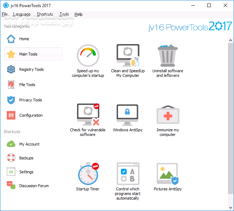Click the Settings shortcut label text
This screenshot has height=211, width=234.
26,172
